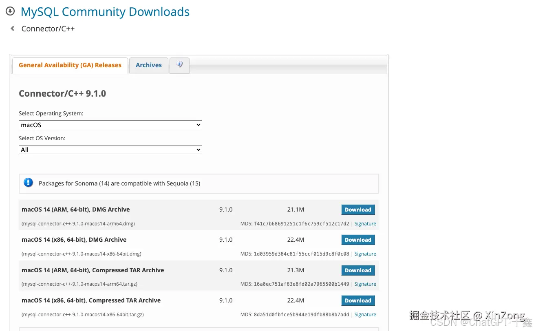This screenshot has width=534, height=331.
Task: Open Signature link for arm64.dmg package
Action: (365, 223)
